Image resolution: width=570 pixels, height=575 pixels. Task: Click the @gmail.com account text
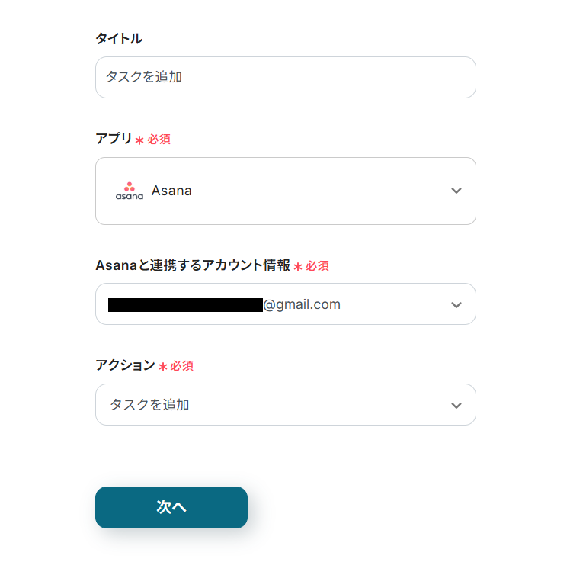click(x=302, y=305)
